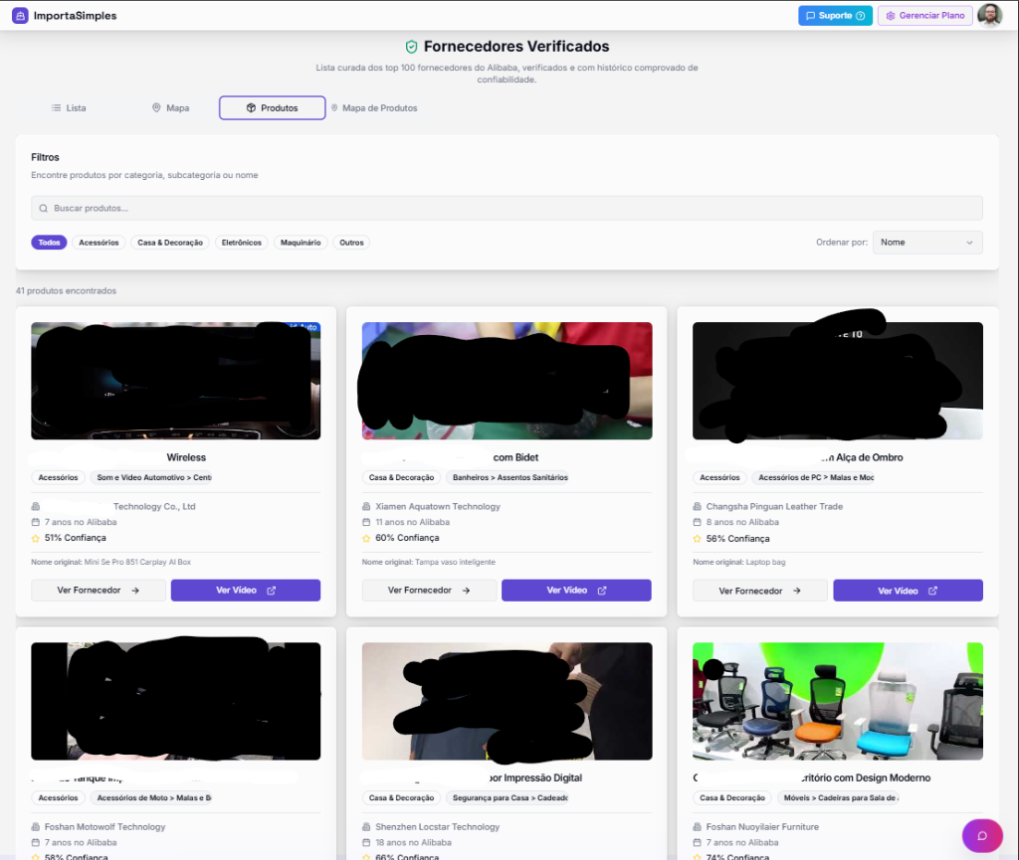Click the verified shield icon beside title

[x=411, y=47]
